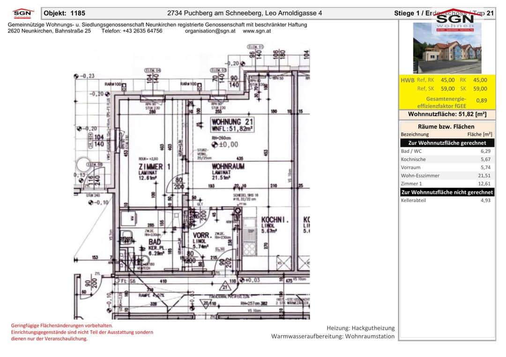Viewport: 506px width, 357px height.
Task: Click the 'HWB' energy label
Action: (x=408, y=80)
